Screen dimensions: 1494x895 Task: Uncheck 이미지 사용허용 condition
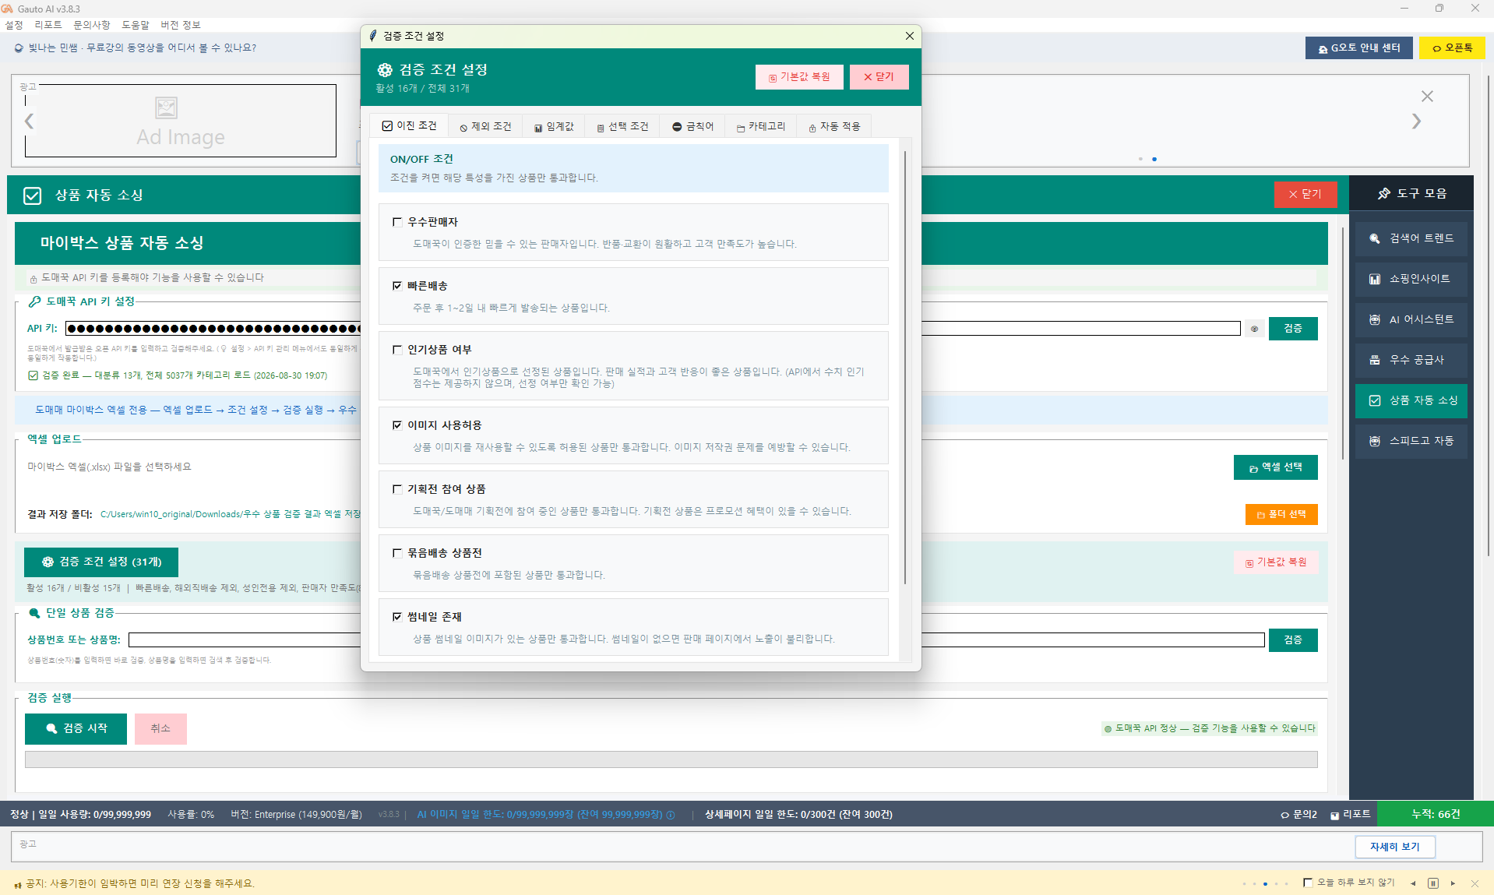click(397, 425)
